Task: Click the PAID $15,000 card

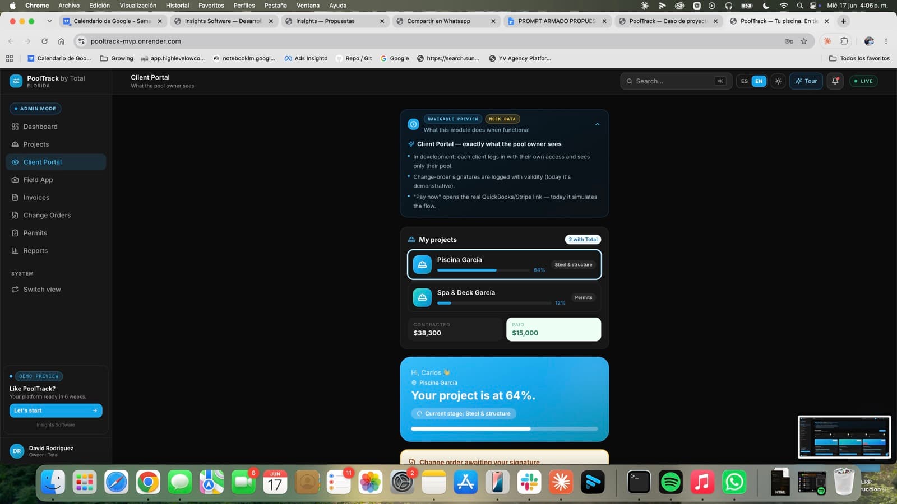Action: (553, 329)
